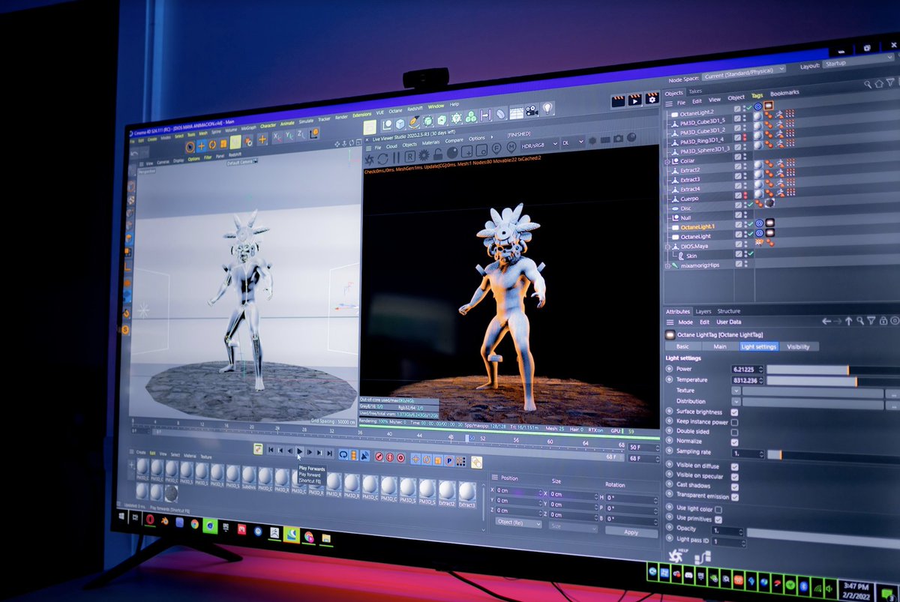900x602 pixels.
Task: Pause the Live Viewer render
Action: (x=396, y=157)
